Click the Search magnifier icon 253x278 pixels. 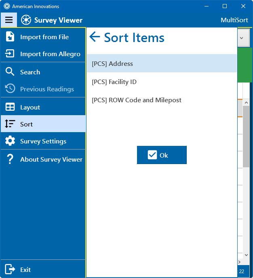tap(10, 72)
